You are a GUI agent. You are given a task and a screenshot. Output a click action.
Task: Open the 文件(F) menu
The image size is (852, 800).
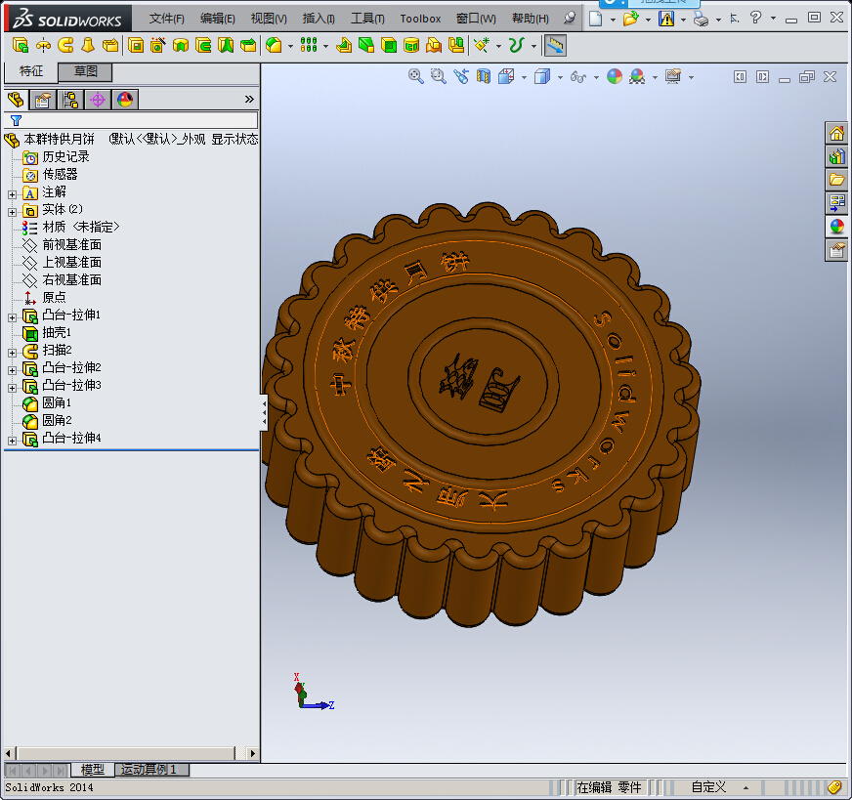point(167,19)
